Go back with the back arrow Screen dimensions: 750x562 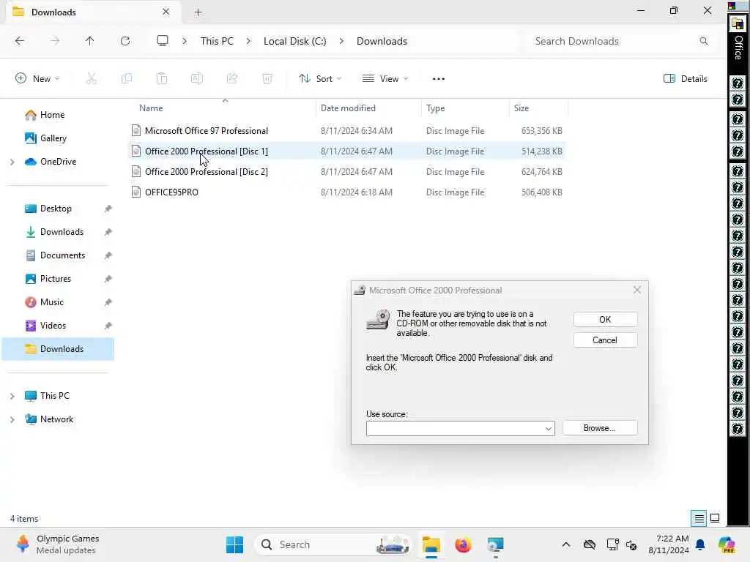20,41
